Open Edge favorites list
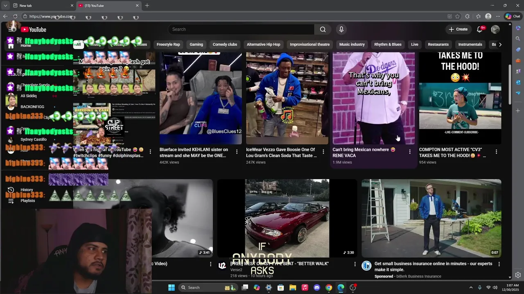 point(478,16)
